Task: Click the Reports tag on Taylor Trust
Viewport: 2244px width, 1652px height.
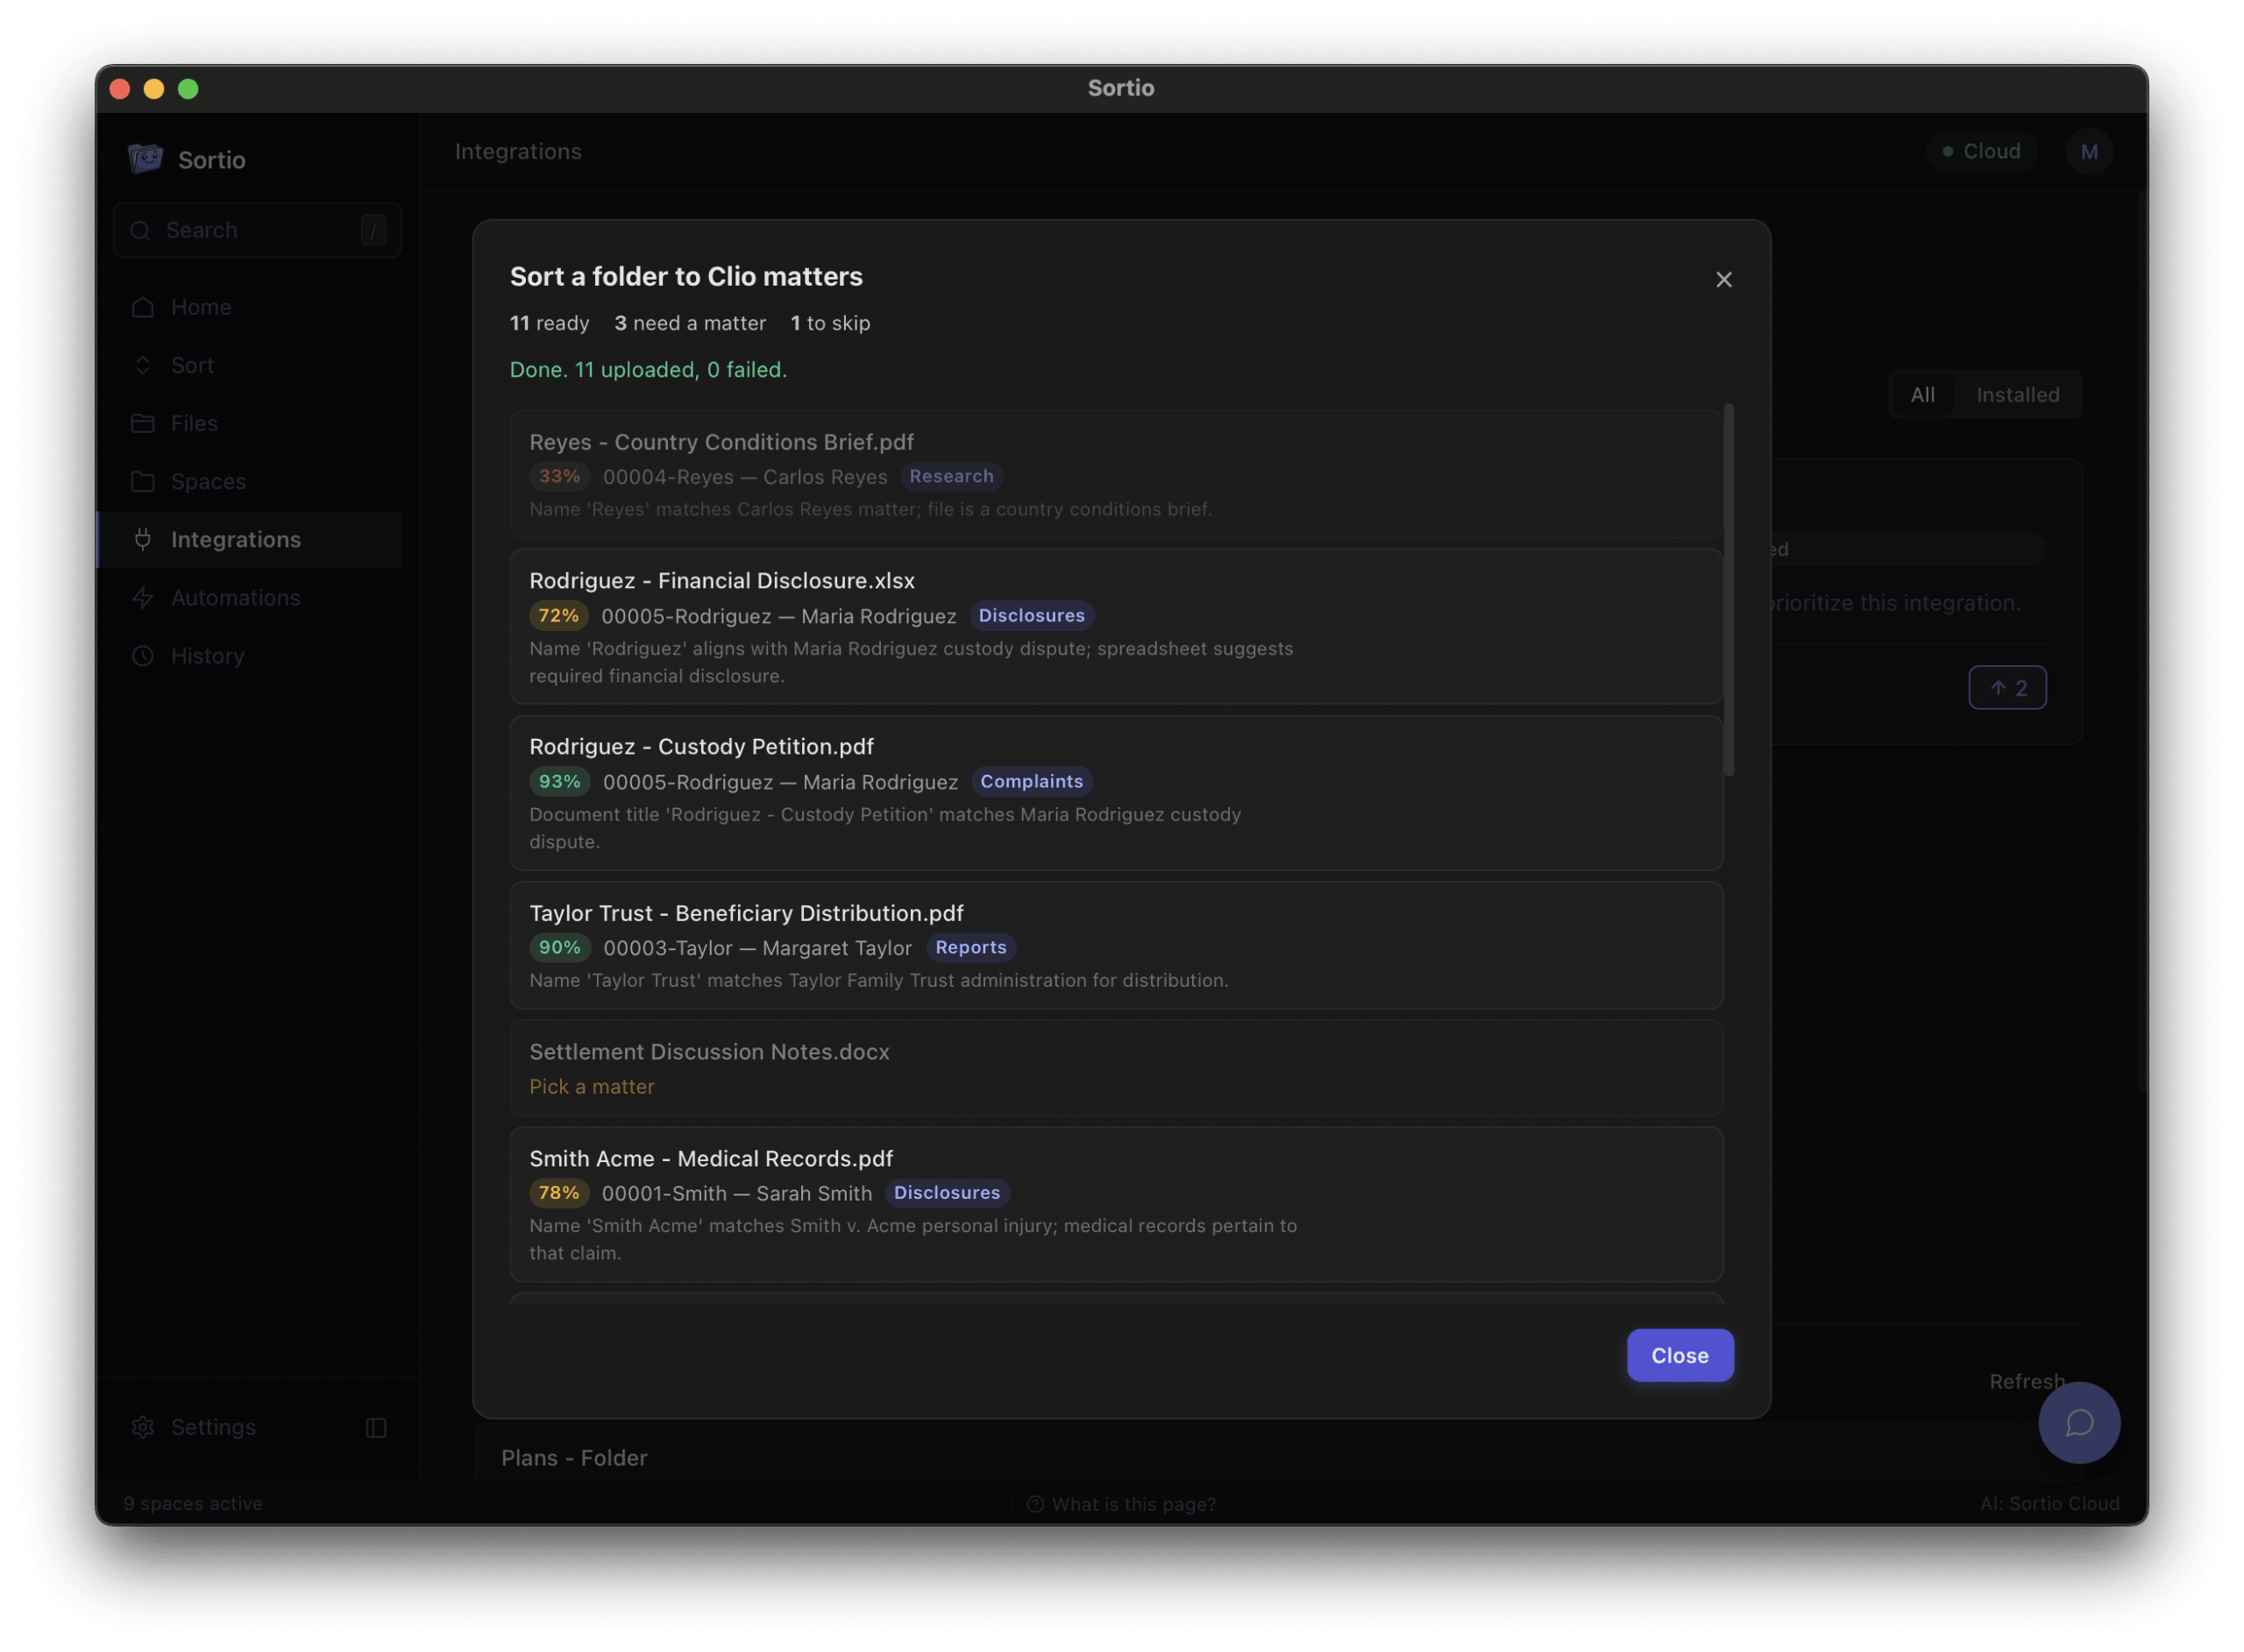Action: tap(970, 947)
